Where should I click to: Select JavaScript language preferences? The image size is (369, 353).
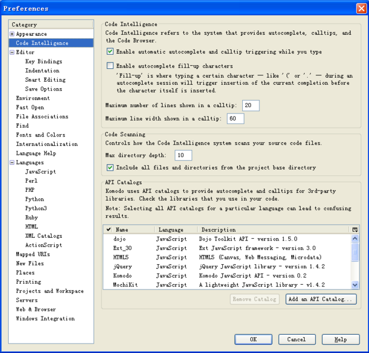tap(41, 172)
